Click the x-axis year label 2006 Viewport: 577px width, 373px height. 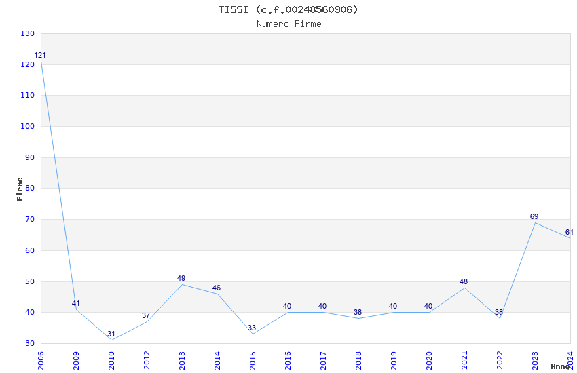[41, 360]
